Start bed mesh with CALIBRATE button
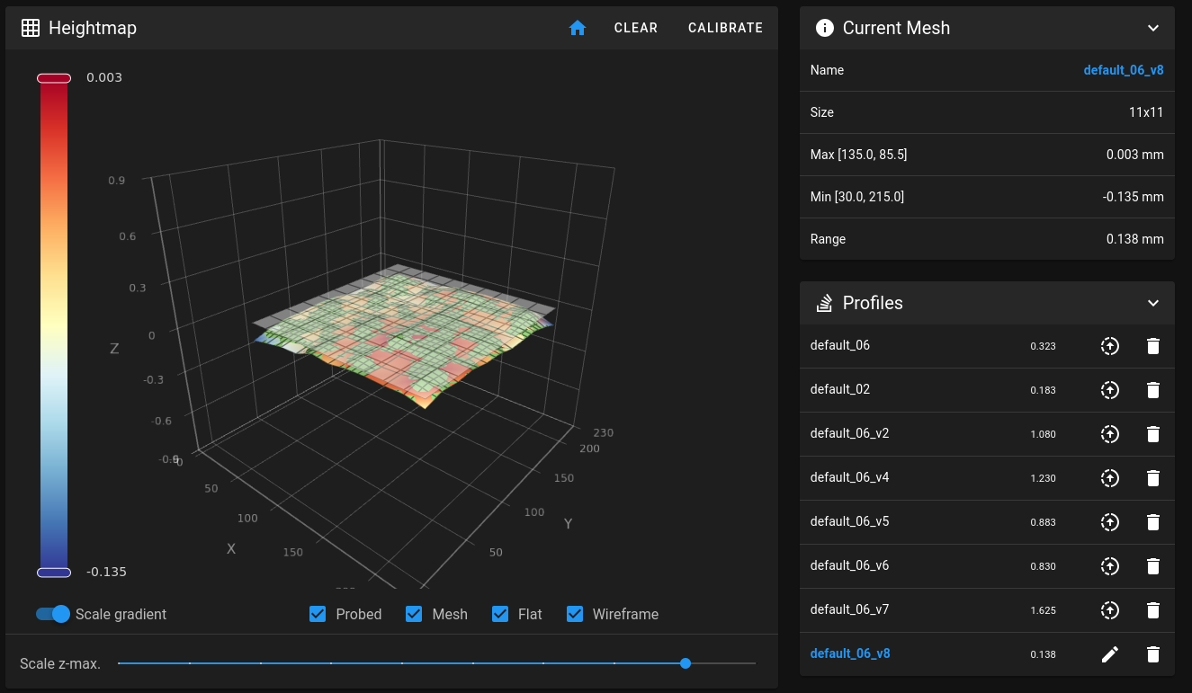1192x693 pixels. 725,28
